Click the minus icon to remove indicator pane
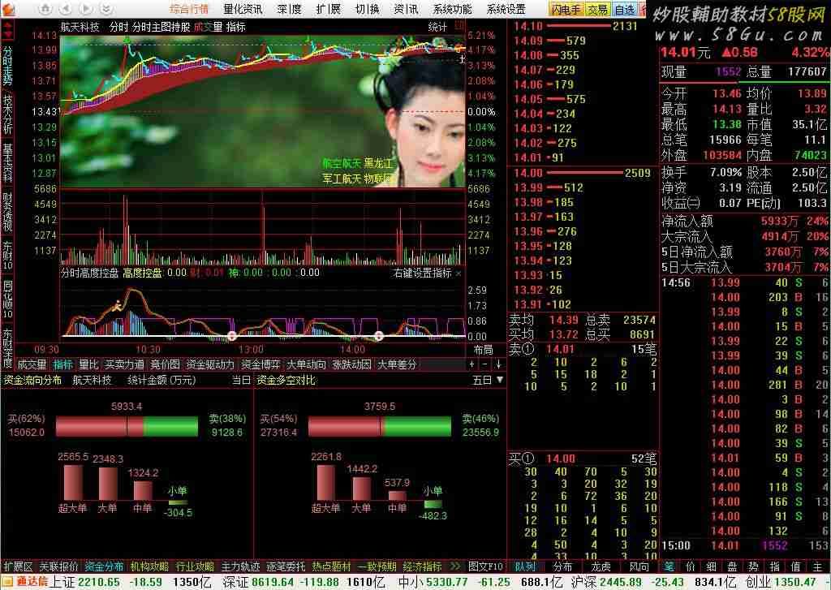Viewport: 831px width, 590px height. tap(485, 364)
